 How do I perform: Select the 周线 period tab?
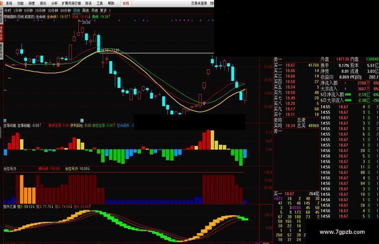85,11
